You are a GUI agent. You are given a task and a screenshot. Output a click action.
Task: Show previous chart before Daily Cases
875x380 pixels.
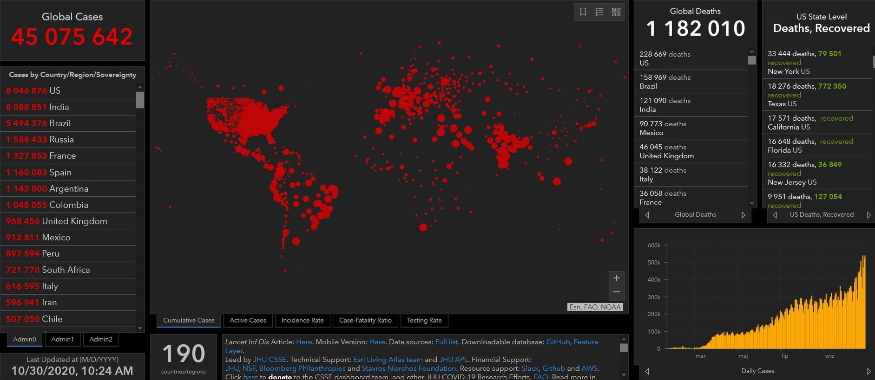tap(647, 371)
